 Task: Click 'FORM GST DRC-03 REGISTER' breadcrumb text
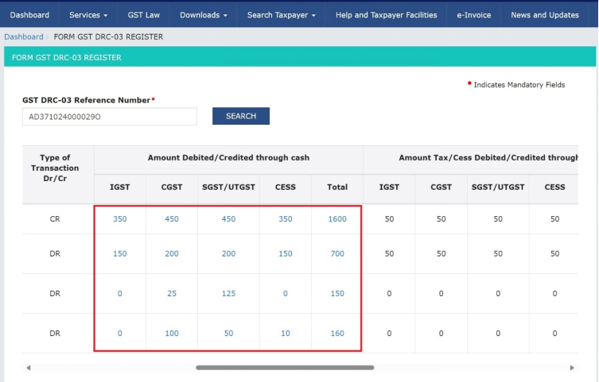click(x=108, y=37)
